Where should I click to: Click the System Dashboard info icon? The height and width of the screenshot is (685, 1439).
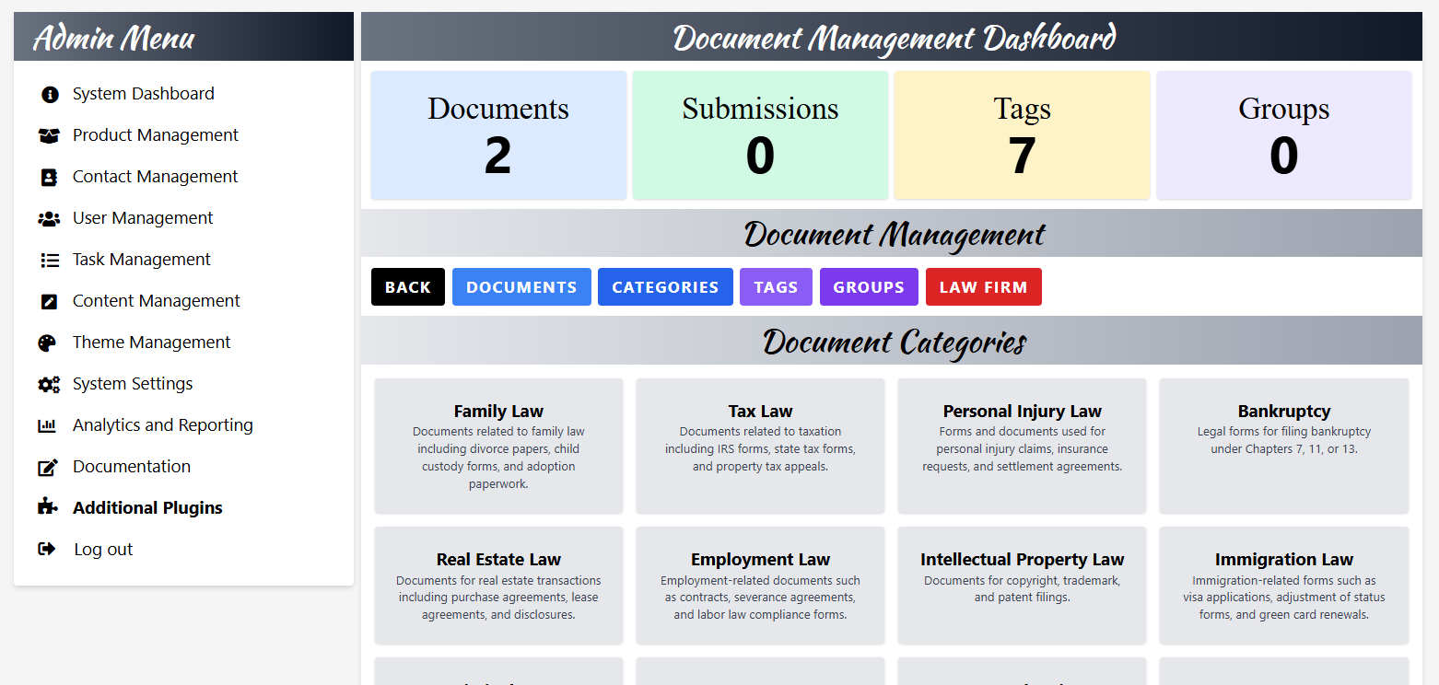(x=50, y=94)
